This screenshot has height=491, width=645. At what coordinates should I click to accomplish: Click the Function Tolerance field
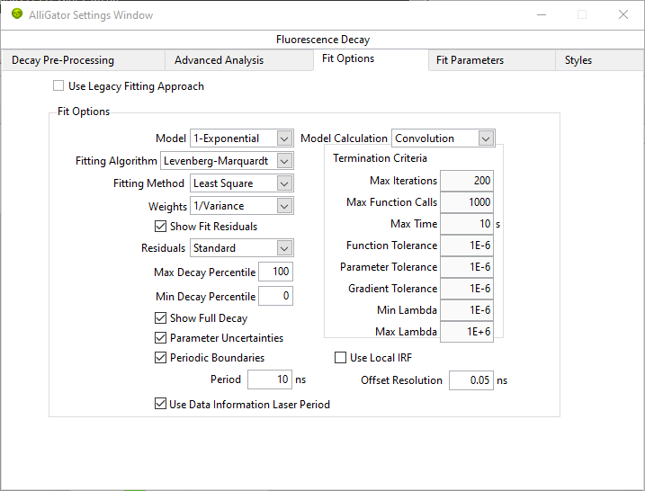tap(467, 245)
